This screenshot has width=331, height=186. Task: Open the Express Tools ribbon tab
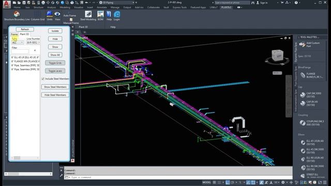pyautogui.click(x=179, y=7)
